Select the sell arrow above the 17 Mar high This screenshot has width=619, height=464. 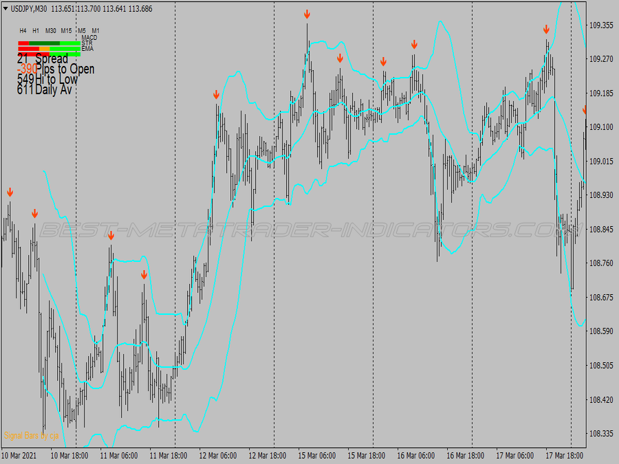(x=546, y=29)
